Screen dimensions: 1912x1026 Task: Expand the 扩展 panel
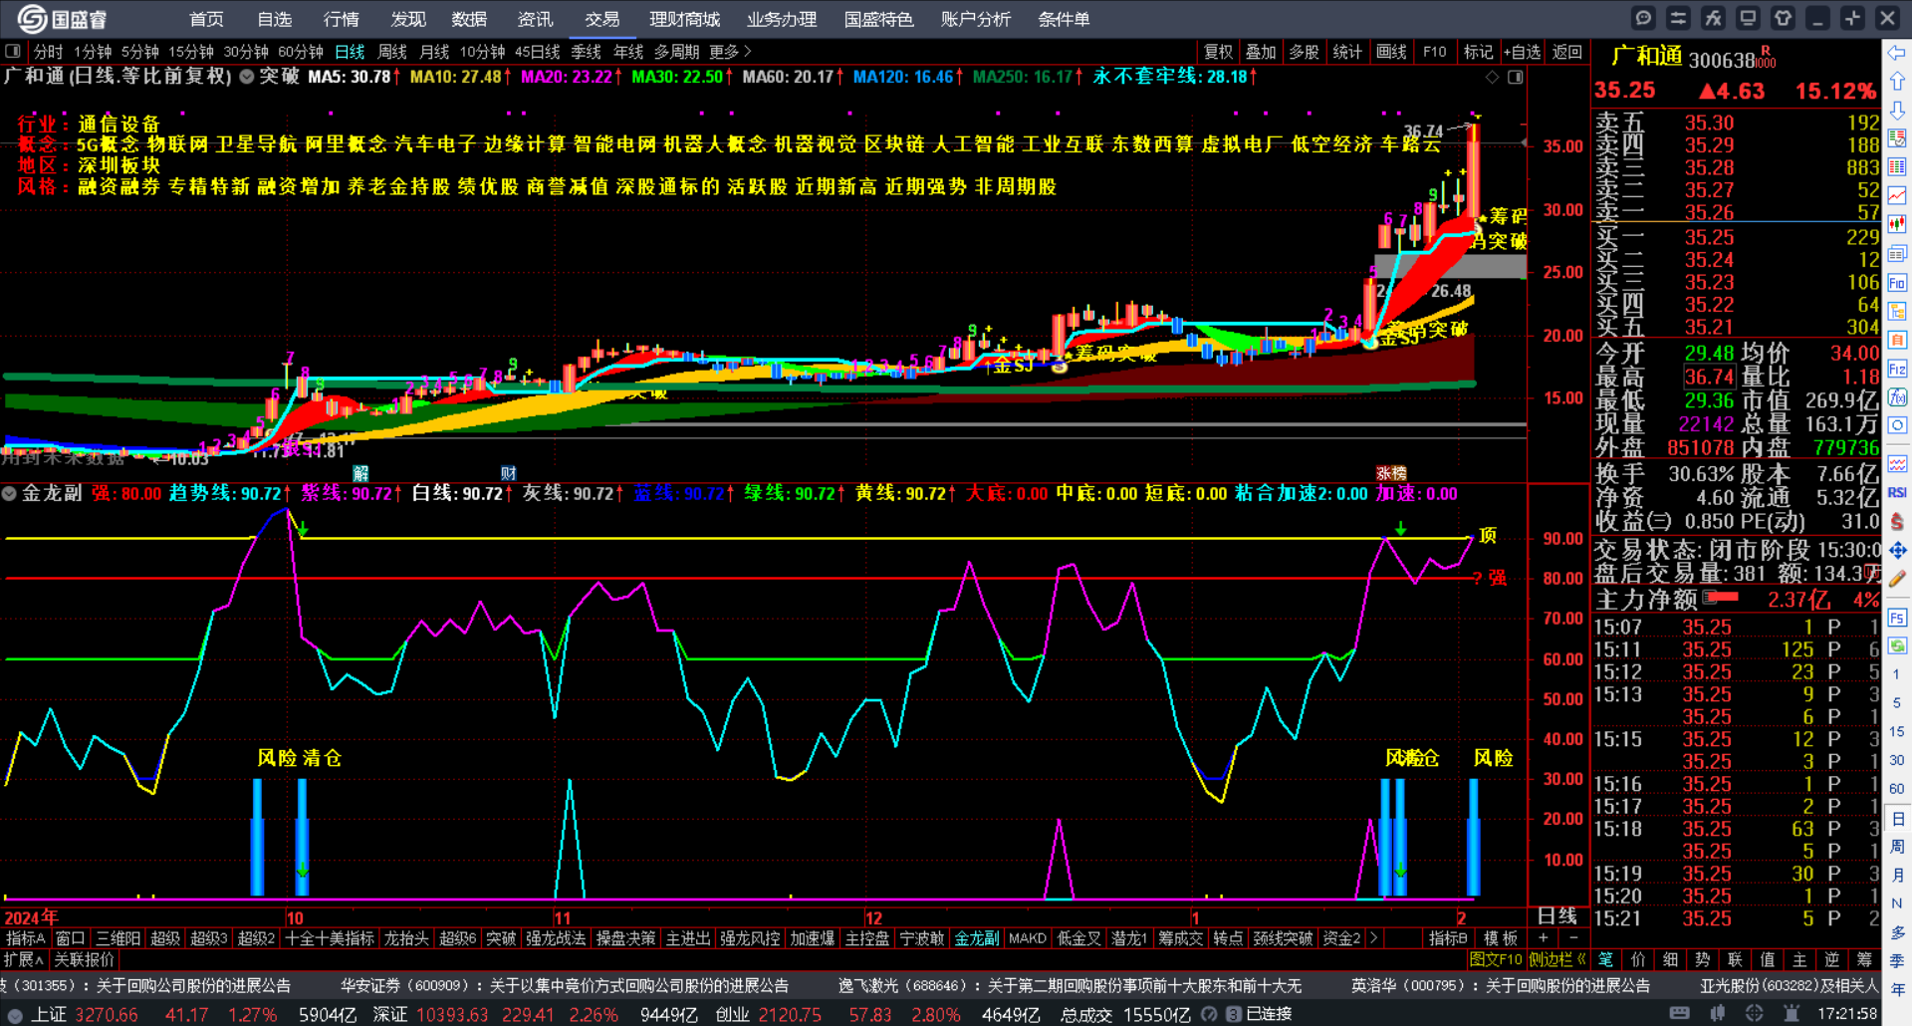24,960
